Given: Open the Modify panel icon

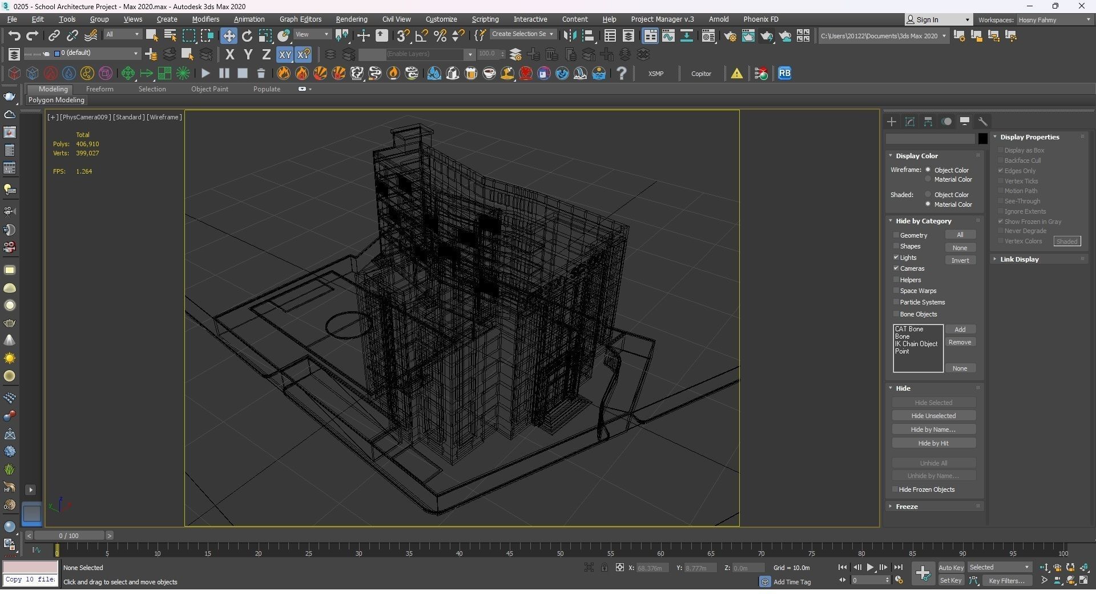Looking at the screenshot, I should click(x=910, y=121).
